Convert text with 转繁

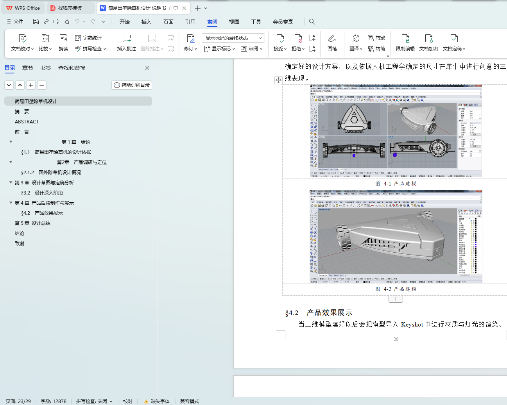click(x=376, y=38)
